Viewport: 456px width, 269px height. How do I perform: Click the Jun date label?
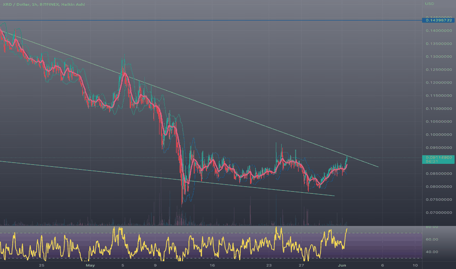(342, 265)
